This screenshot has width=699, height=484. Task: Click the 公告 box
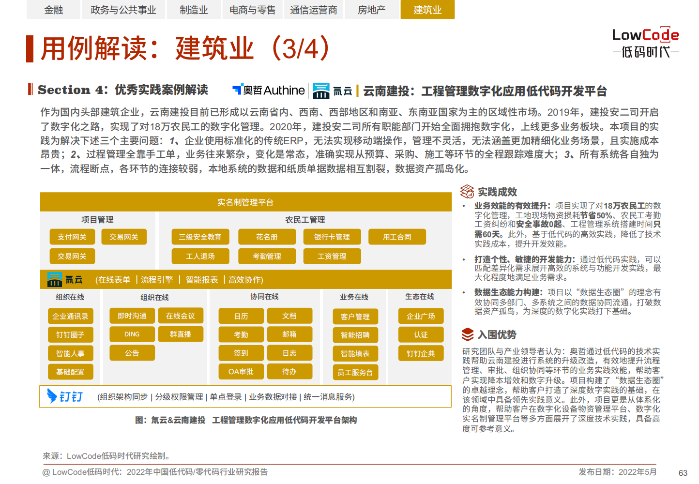click(x=132, y=353)
